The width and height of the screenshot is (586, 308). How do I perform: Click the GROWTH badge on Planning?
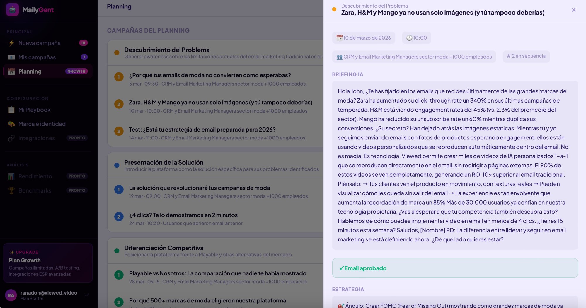click(x=76, y=71)
